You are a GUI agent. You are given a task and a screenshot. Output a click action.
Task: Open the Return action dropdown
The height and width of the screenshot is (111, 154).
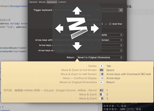point(100,57)
